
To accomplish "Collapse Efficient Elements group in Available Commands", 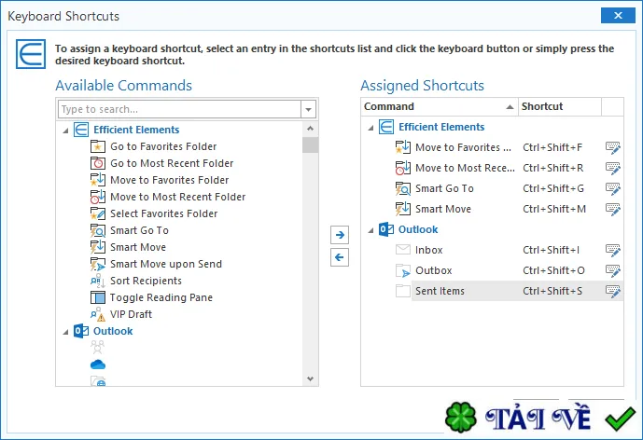I will tap(65, 131).
